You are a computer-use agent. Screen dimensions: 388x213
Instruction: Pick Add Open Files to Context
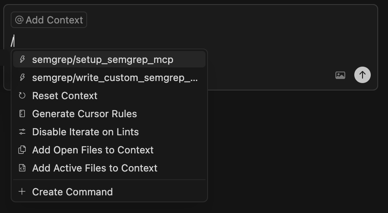tap(93, 150)
